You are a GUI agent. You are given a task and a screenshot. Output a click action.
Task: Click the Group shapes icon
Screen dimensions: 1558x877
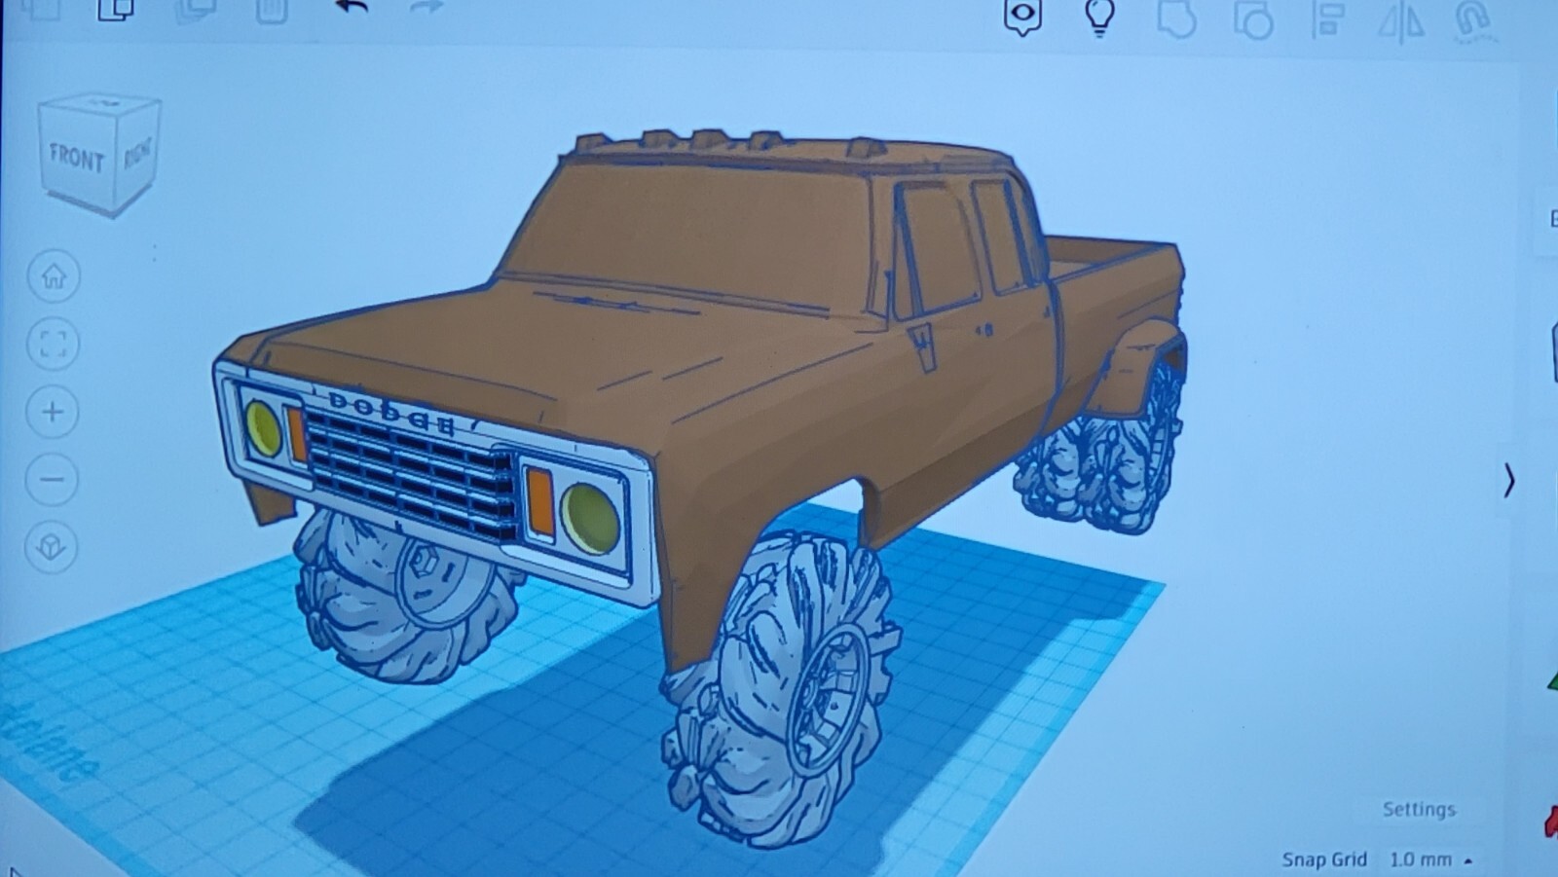pos(1176,18)
